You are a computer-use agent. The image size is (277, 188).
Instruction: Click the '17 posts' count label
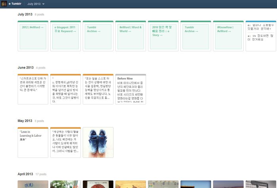coord(41,174)
